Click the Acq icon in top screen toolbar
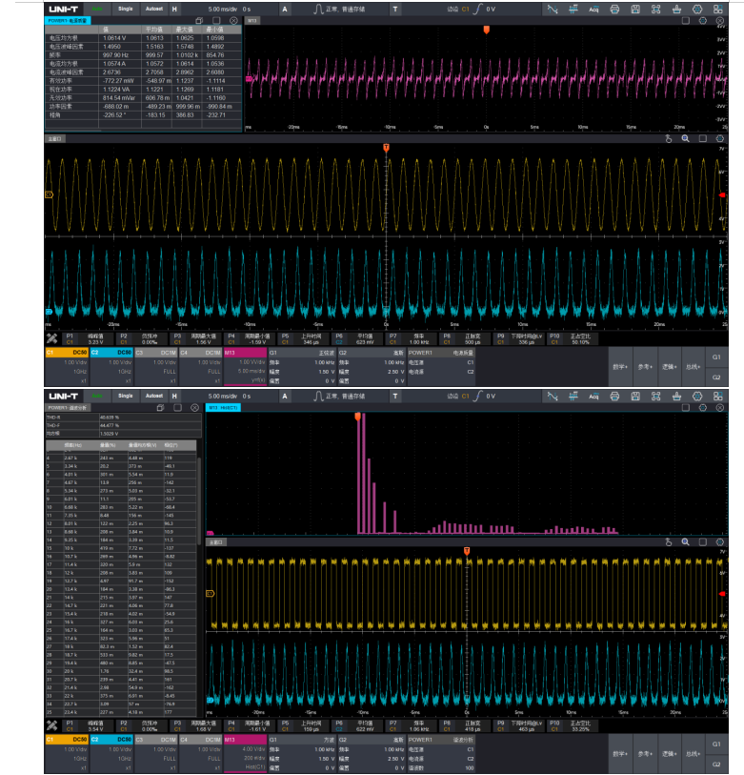The width and height of the screenshot is (744, 775). coord(594,9)
